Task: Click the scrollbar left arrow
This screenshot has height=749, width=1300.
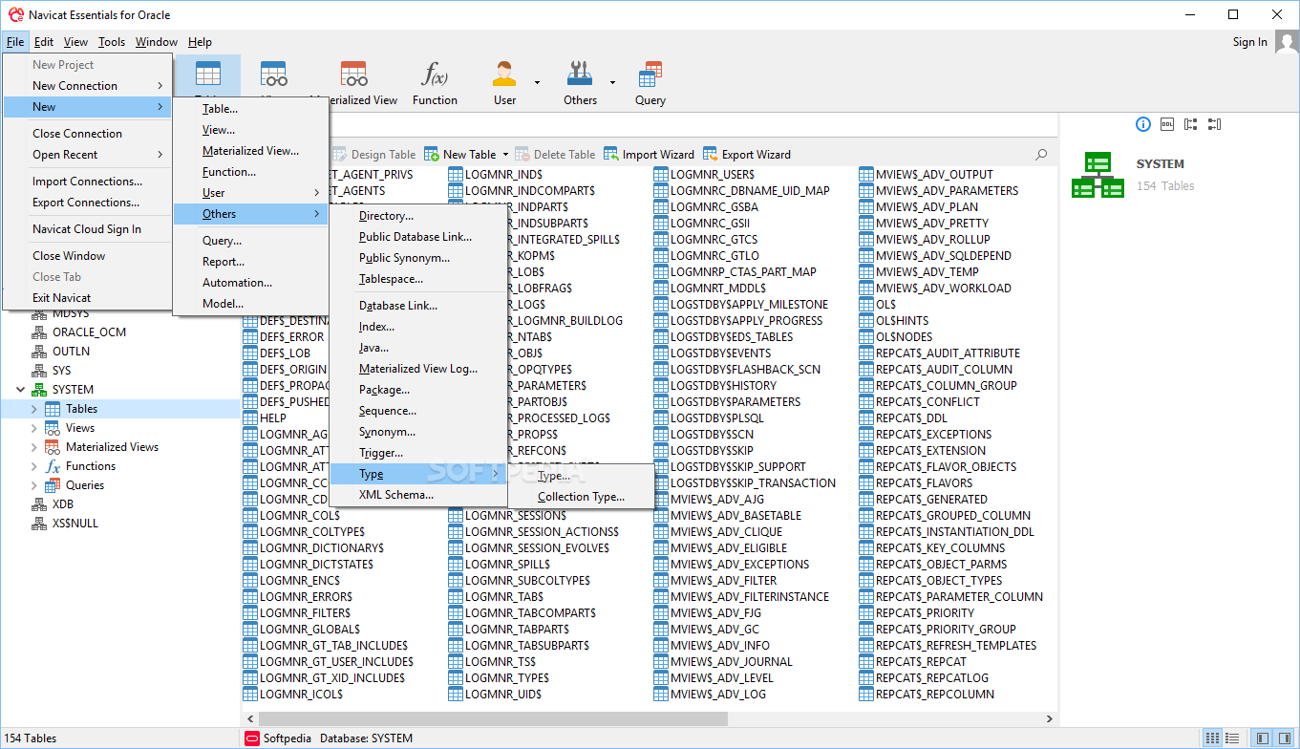Action: pos(249,718)
